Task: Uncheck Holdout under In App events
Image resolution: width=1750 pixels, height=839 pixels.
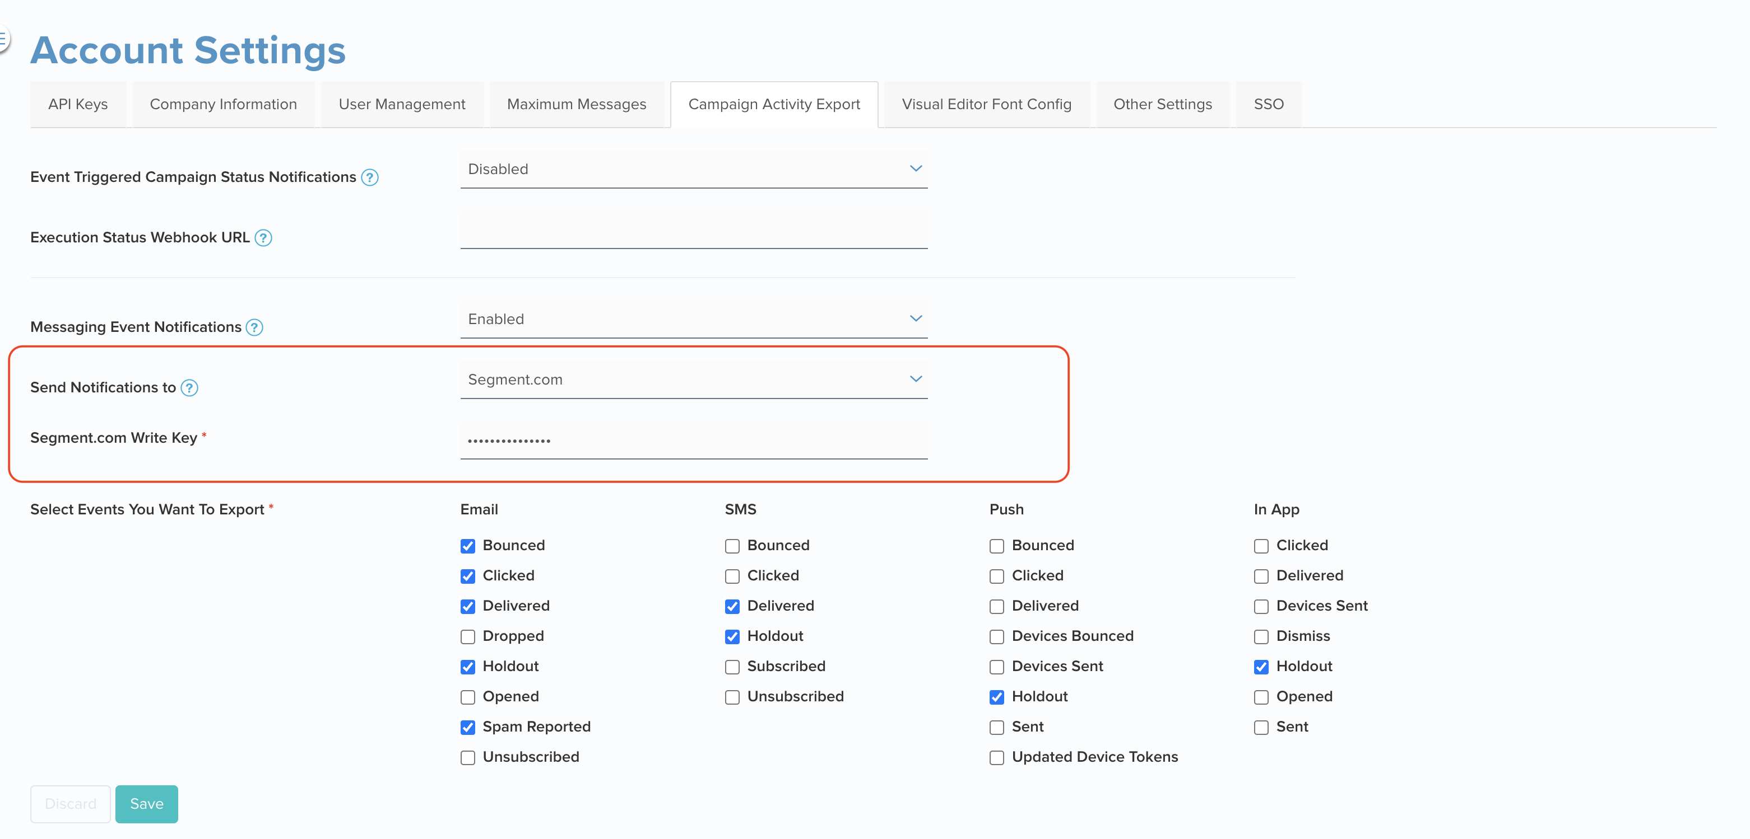Action: [1261, 667]
